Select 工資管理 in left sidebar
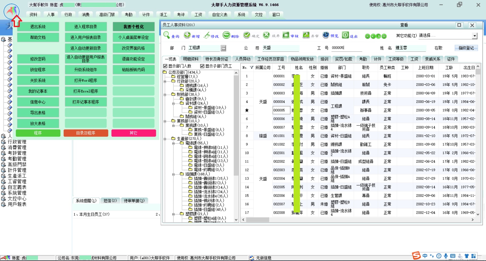 coord(17,182)
